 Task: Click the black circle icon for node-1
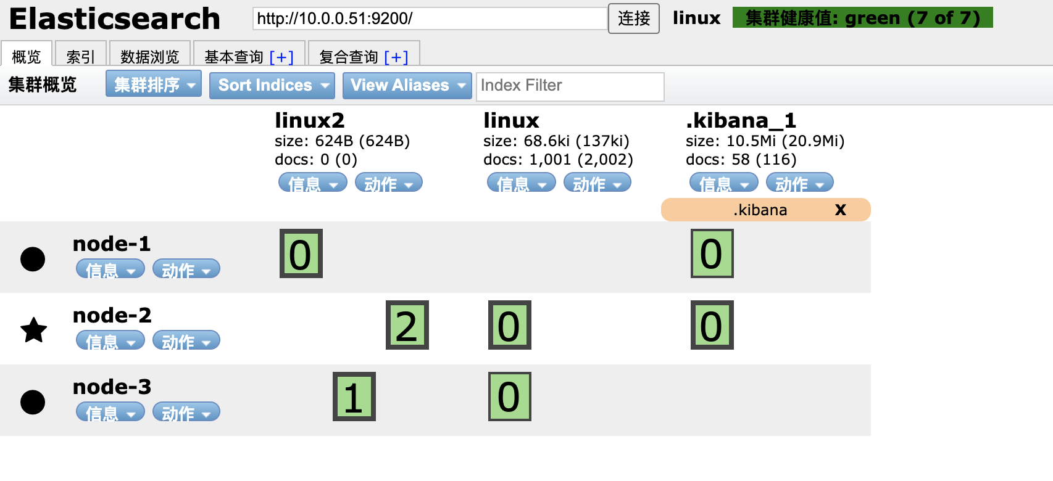(x=33, y=259)
